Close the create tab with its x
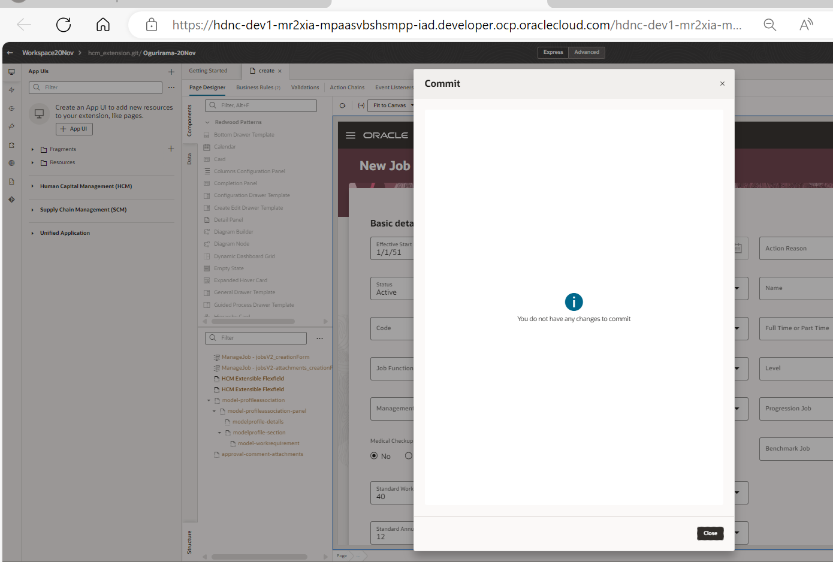The width and height of the screenshot is (833, 562). coord(280,71)
